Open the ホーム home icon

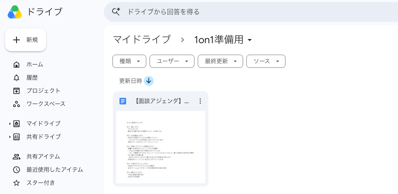click(x=16, y=65)
